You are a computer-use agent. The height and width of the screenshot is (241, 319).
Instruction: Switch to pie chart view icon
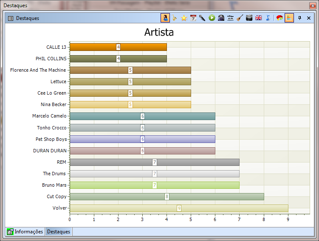tap(280, 18)
